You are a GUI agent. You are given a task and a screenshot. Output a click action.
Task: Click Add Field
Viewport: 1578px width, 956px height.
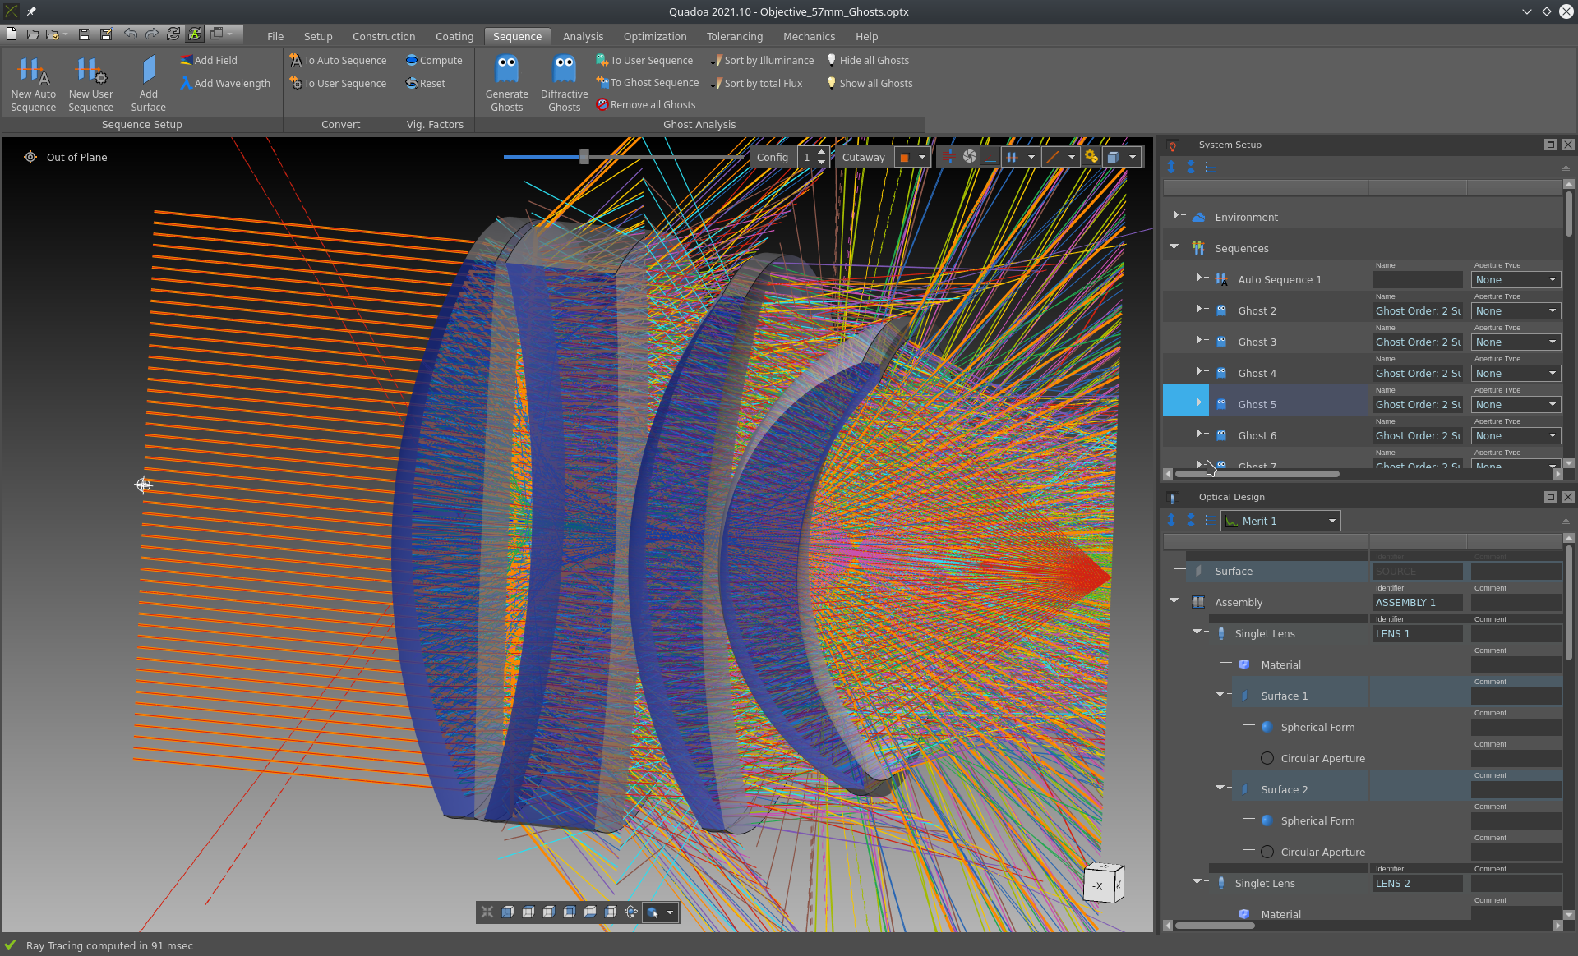(x=209, y=60)
